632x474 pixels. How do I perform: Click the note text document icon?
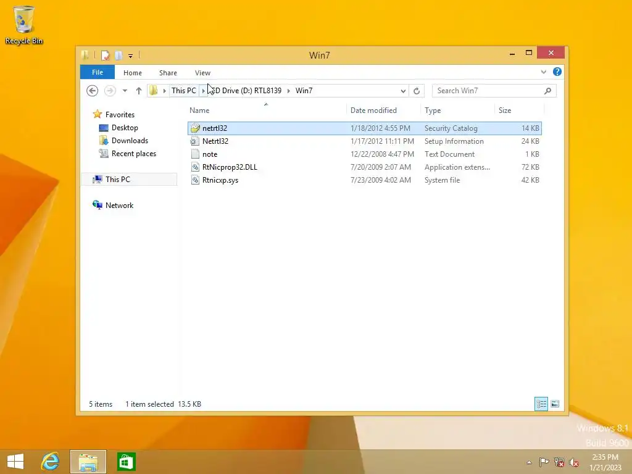195,154
